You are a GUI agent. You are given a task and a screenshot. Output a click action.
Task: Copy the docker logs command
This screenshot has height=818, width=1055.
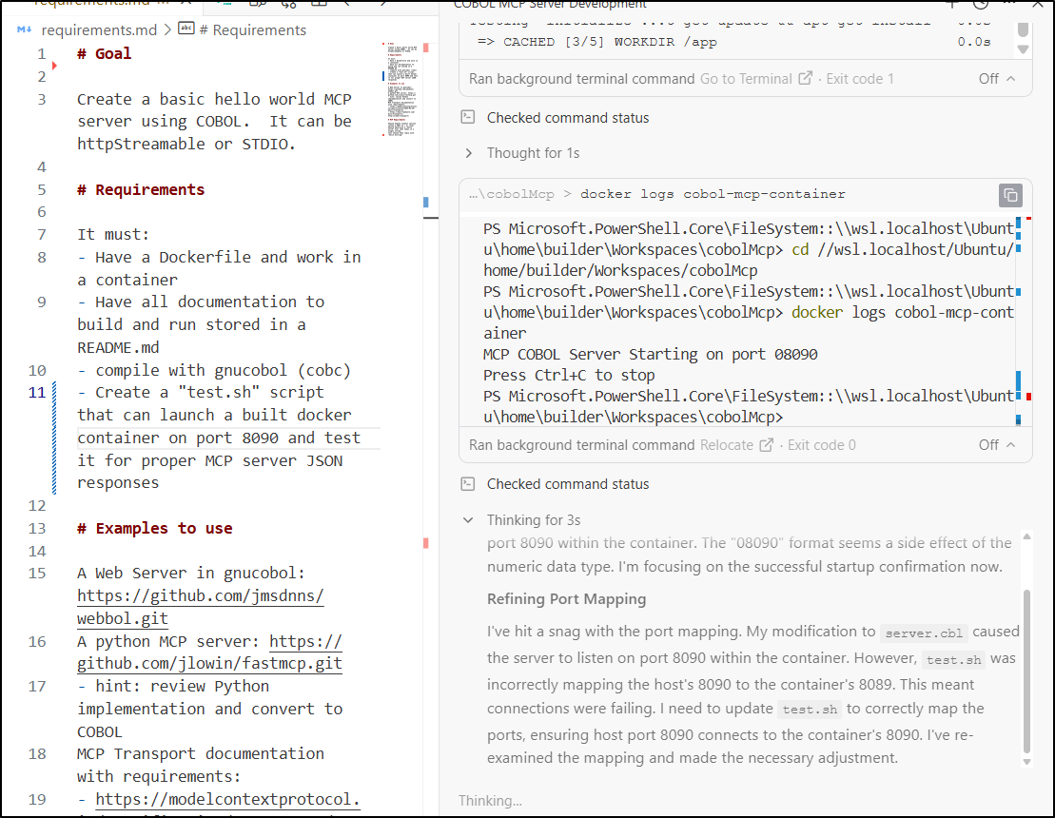[x=1010, y=195]
